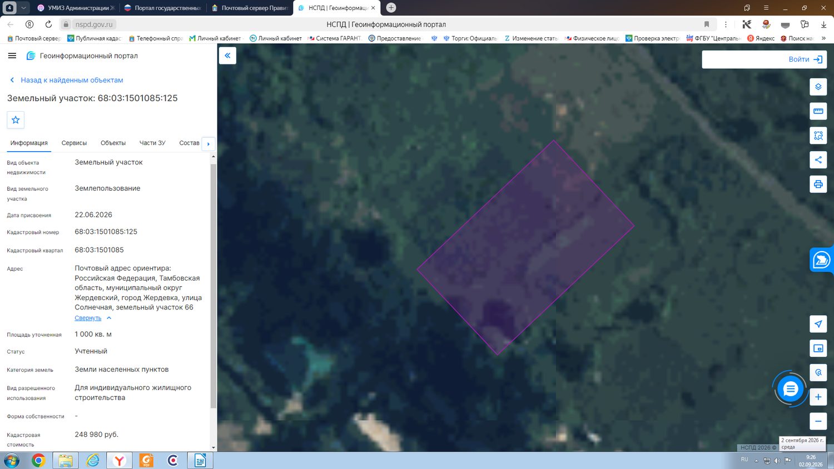Open the map layers tool
The width and height of the screenshot is (834, 469).
click(818, 87)
